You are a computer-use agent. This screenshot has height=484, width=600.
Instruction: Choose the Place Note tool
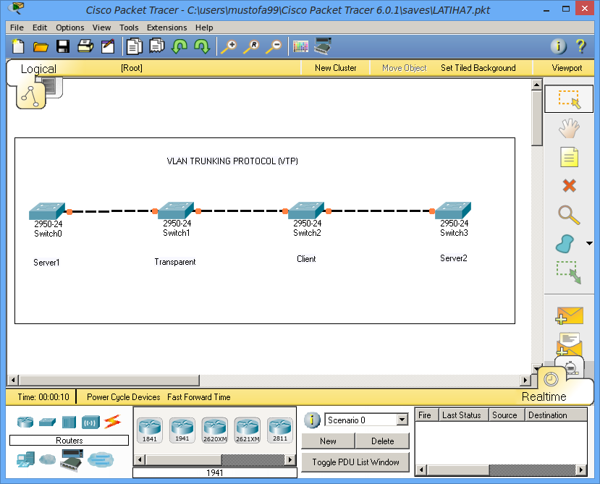click(x=569, y=157)
